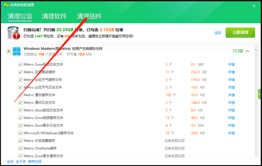Click 全选 to select all items

[10, 162]
